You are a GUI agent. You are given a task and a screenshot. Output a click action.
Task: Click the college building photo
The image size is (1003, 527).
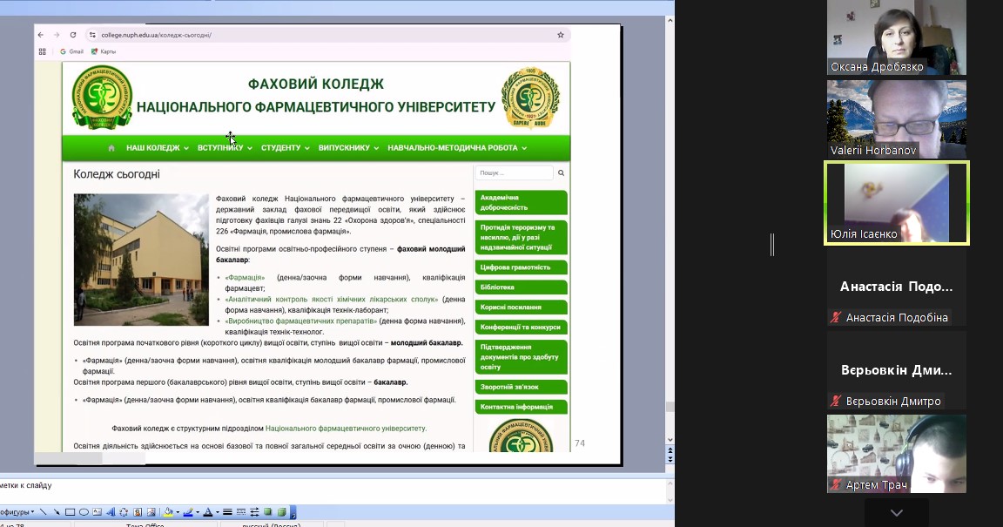coord(141,260)
